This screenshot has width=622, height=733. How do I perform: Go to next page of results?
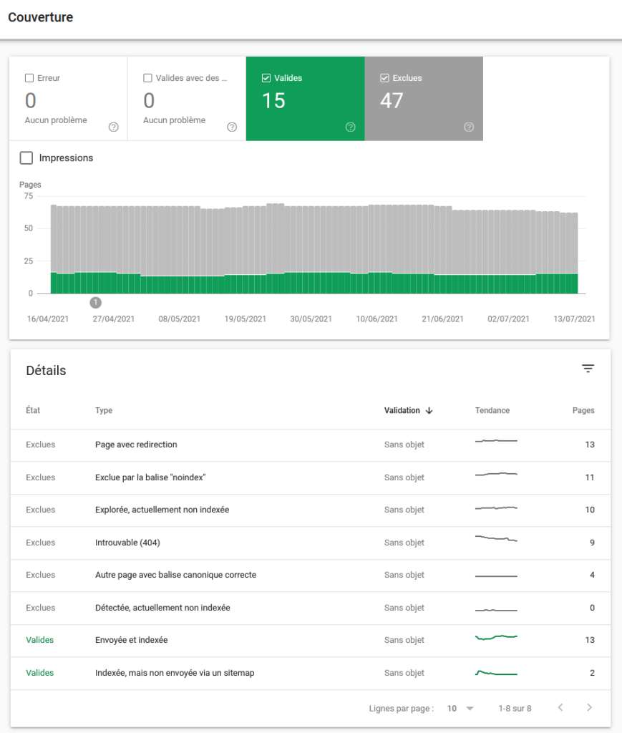pyautogui.click(x=589, y=708)
